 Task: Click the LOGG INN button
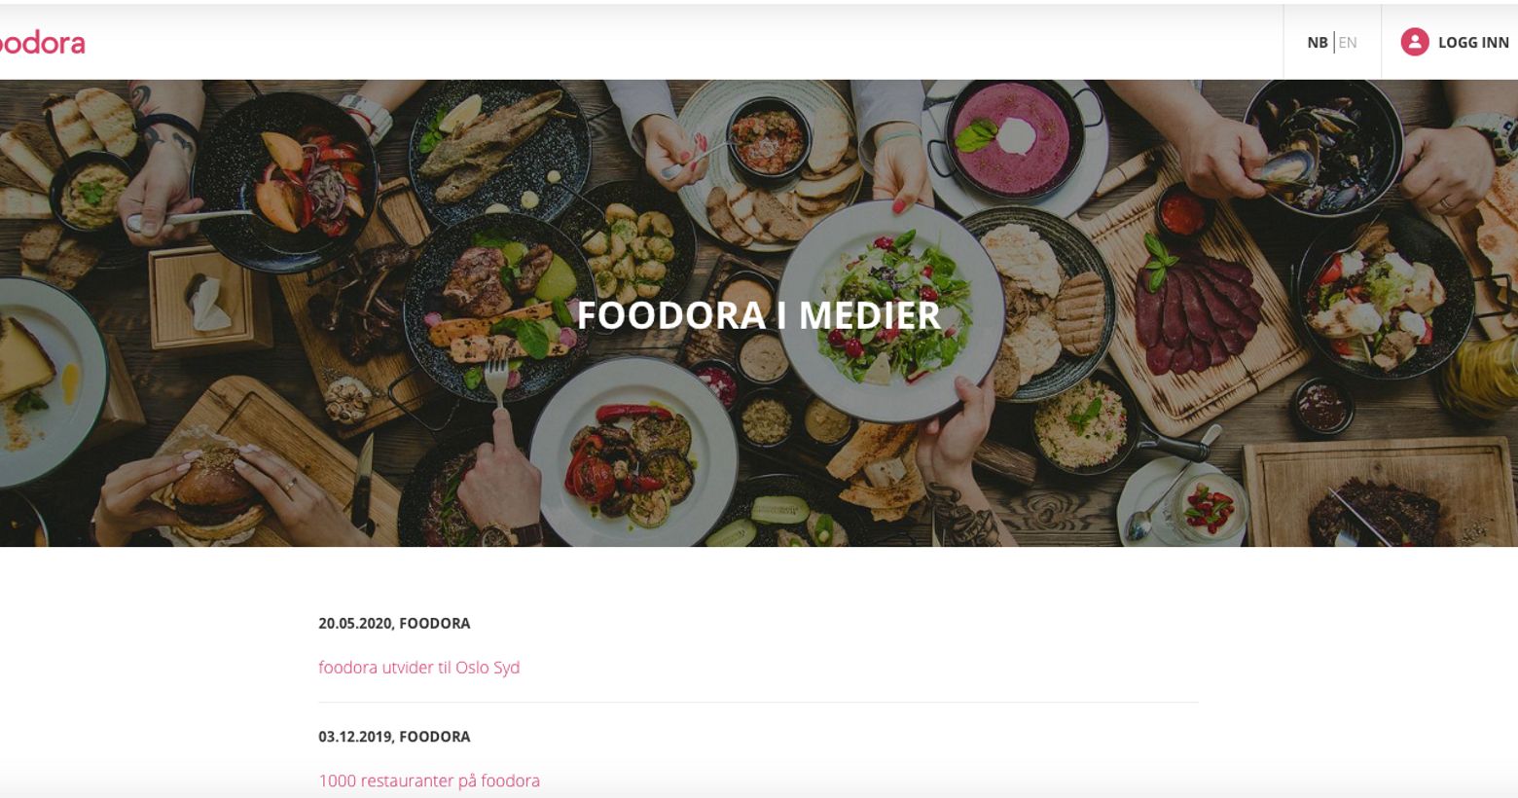tap(1473, 43)
